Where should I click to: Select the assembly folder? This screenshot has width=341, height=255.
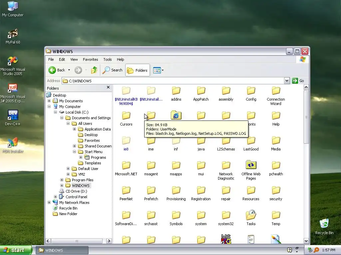click(226, 94)
